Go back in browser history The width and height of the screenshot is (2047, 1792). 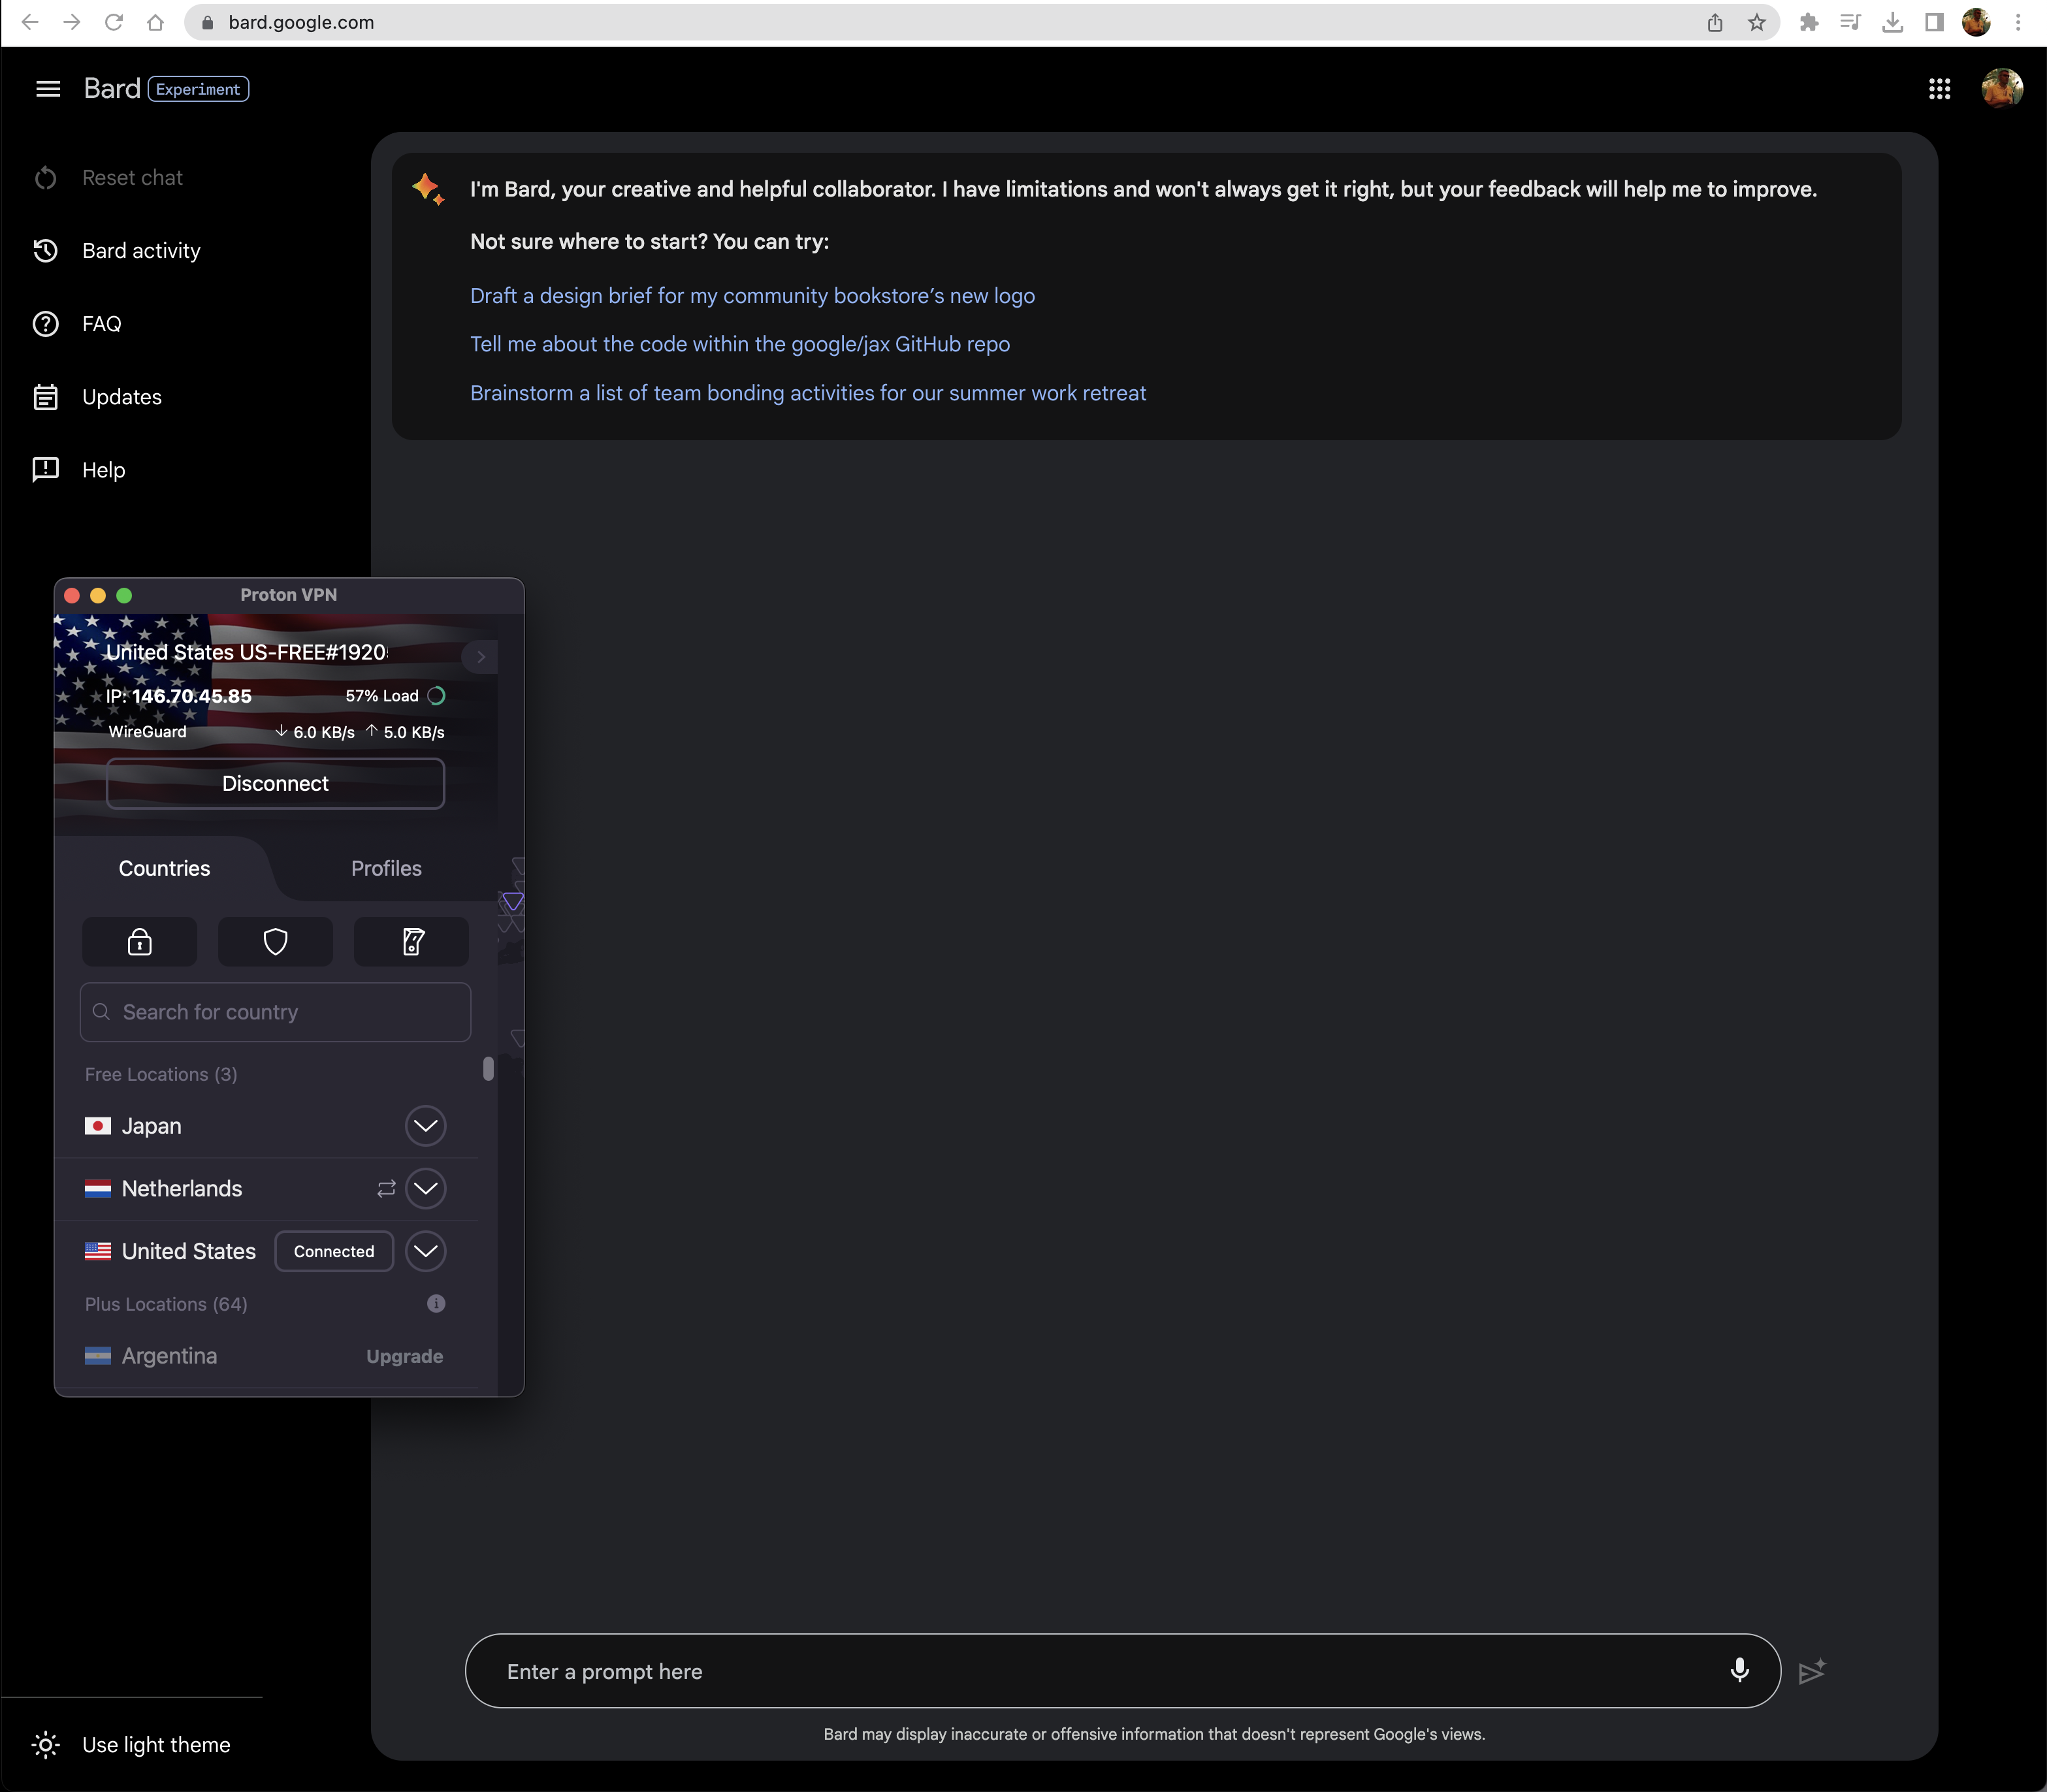pyautogui.click(x=30, y=22)
